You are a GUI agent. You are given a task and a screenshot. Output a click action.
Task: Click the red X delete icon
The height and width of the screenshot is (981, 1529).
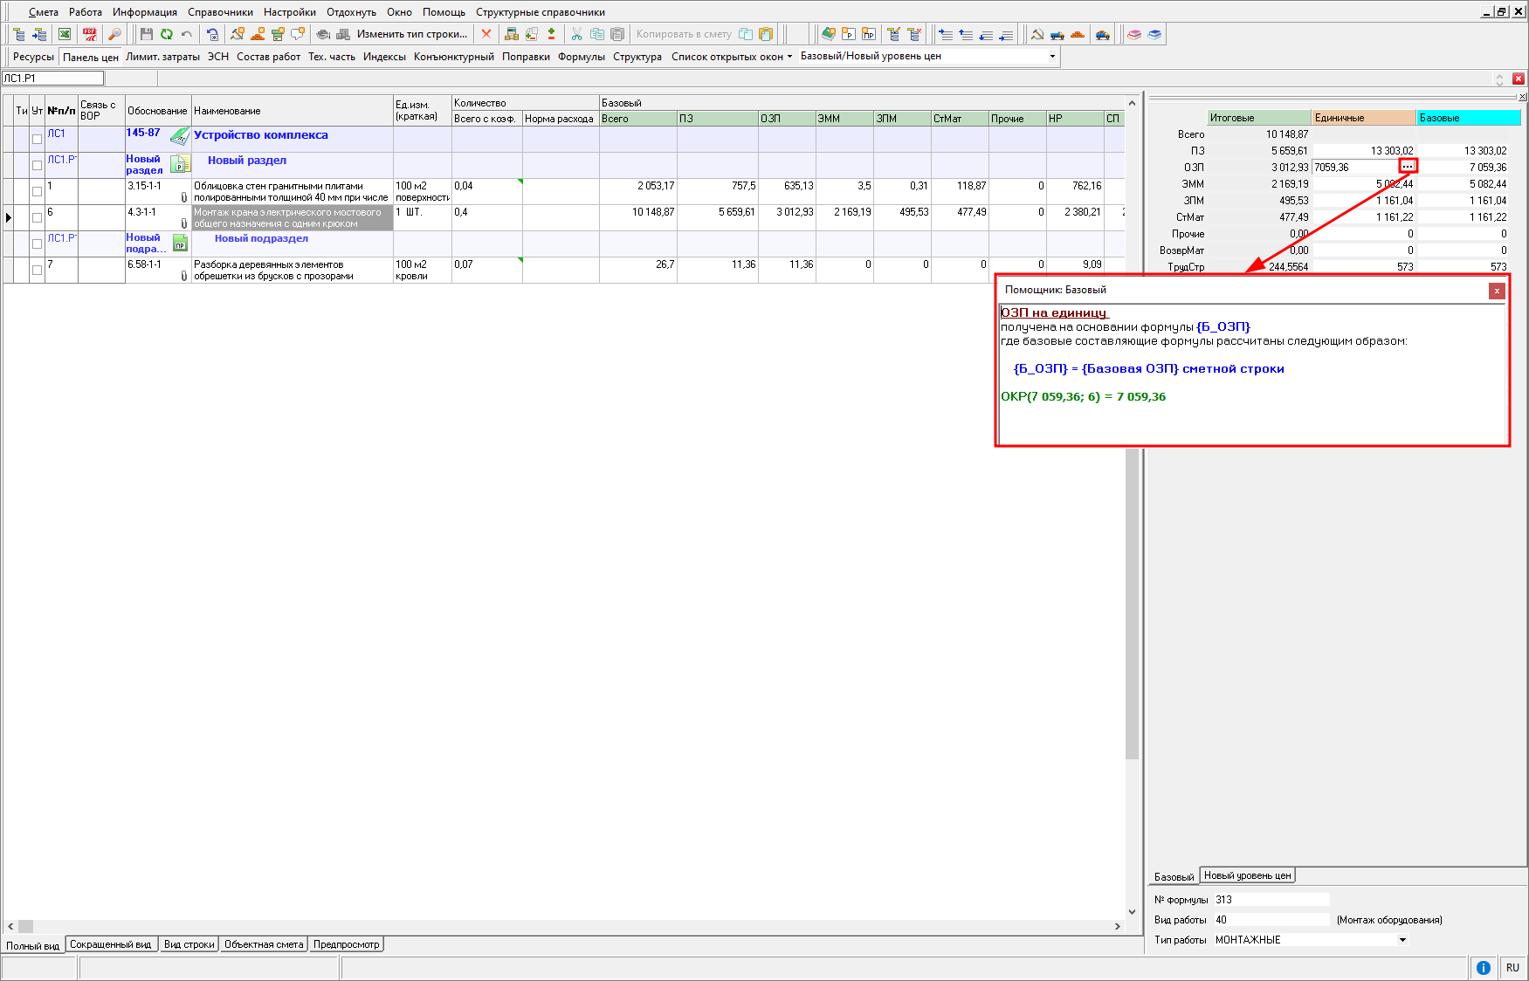click(x=486, y=34)
